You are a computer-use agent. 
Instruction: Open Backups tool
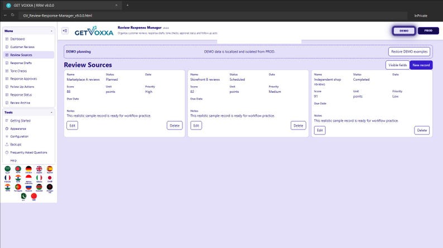pyautogui.click(x=28, y=145)
